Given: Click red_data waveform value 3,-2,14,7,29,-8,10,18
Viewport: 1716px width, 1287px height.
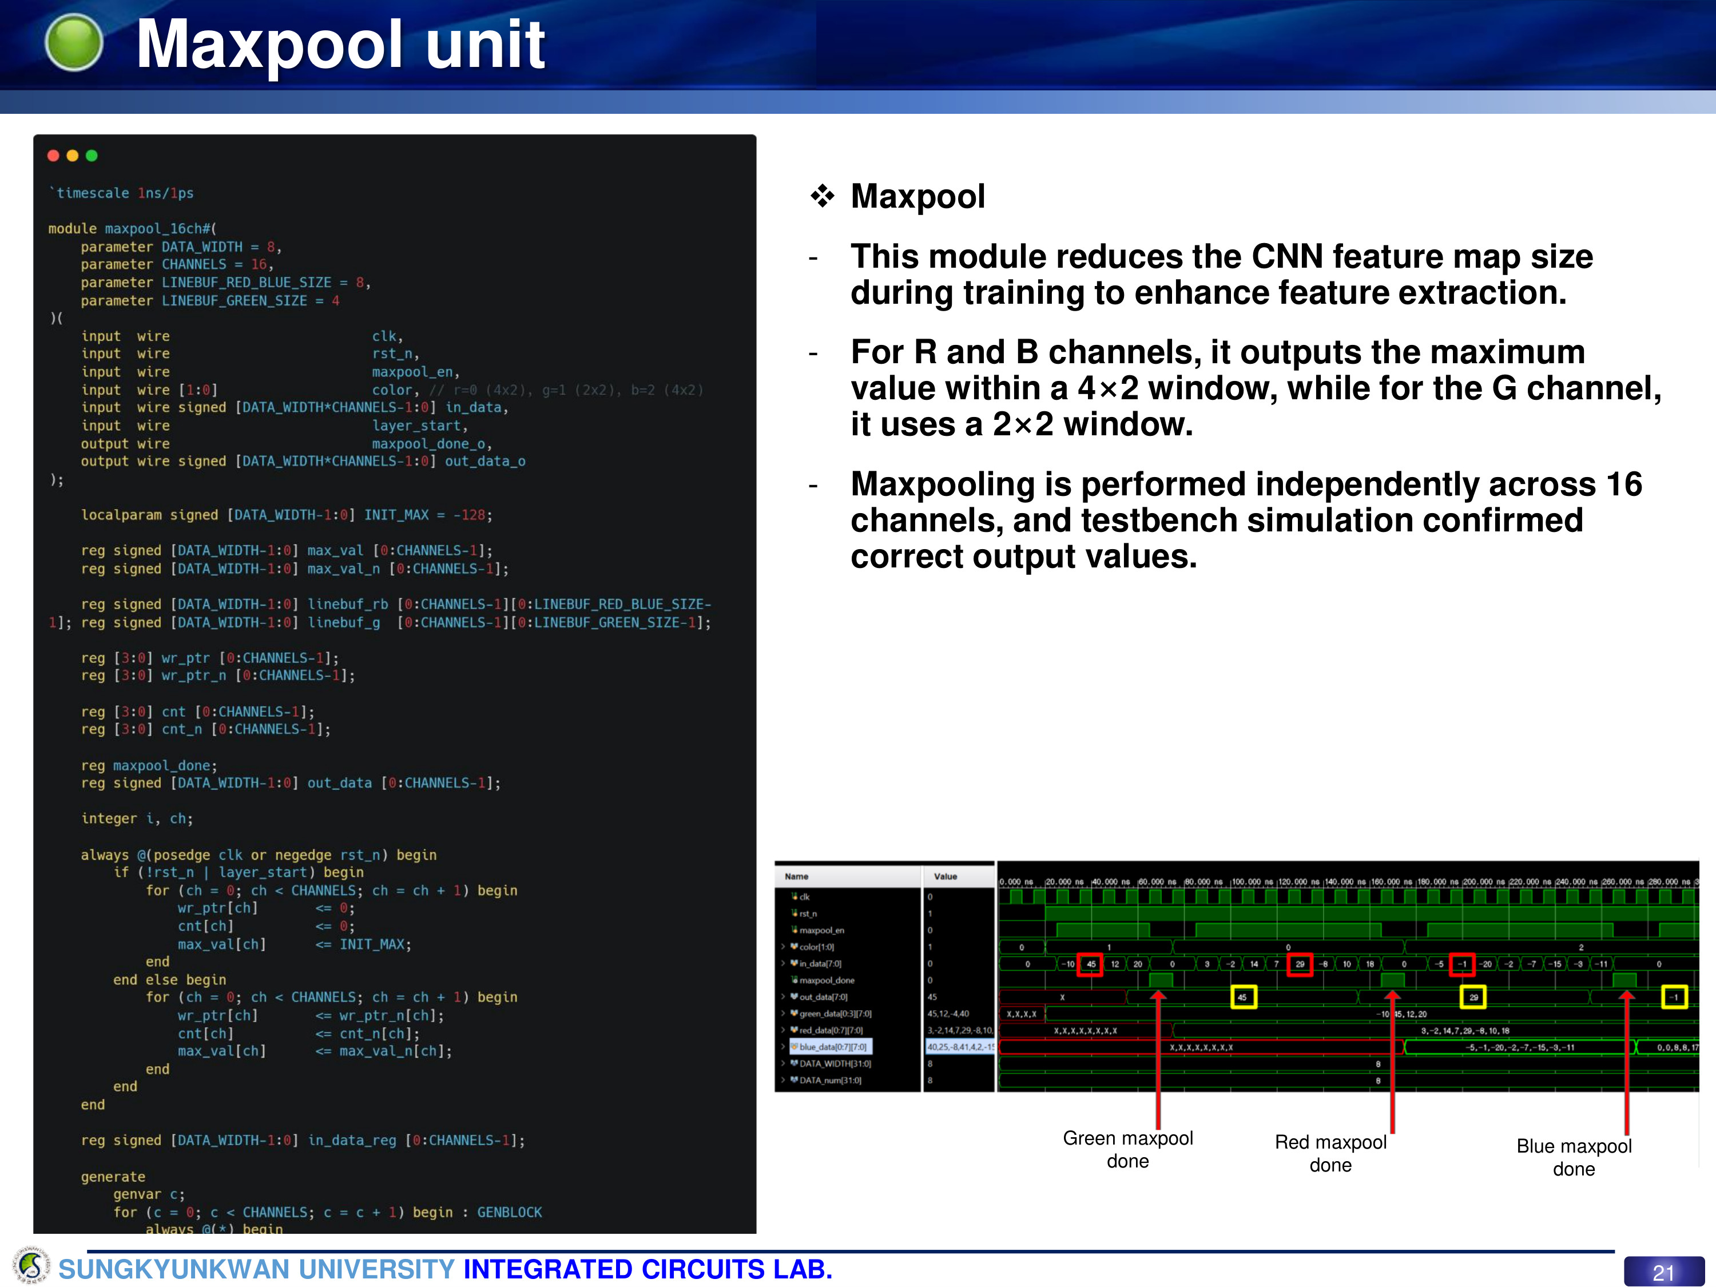Looking at the screenshot, I should [1465, 1030].
